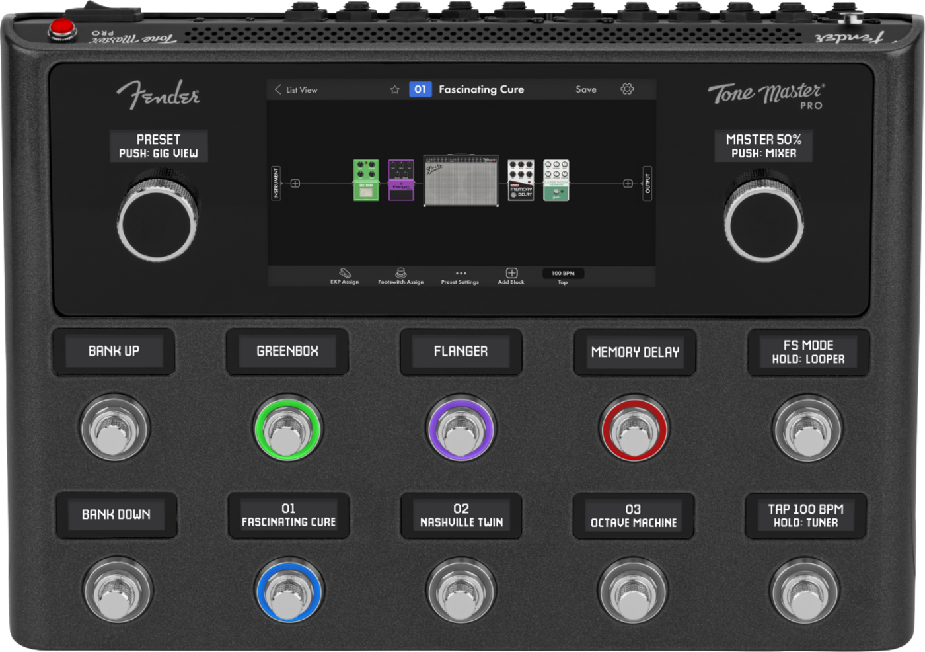This screenshot has width=925, height=652.
Task: Click the plus icon next to INSTRUMENT input
Action: point(295,183)
